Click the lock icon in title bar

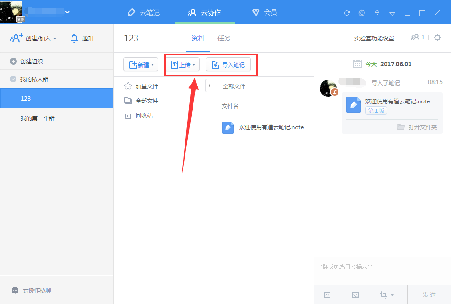click(377, 13)
